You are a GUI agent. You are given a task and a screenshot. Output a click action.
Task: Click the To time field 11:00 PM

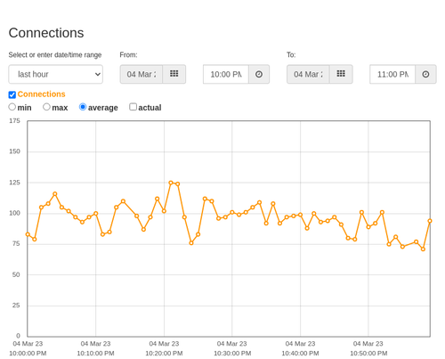(x=392, y=74)
